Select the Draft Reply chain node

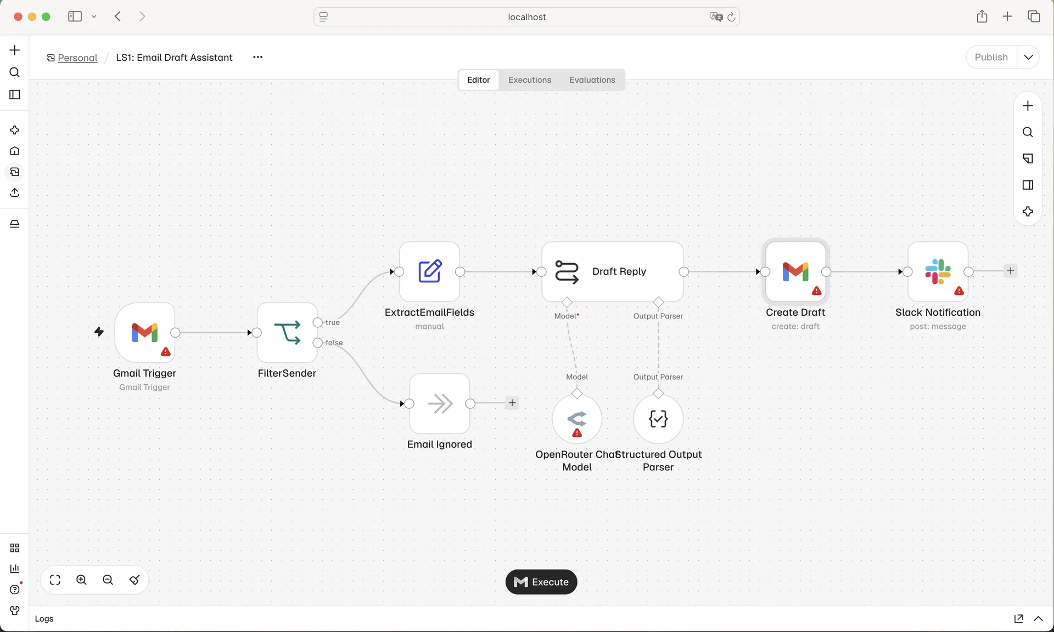point(613,271)
